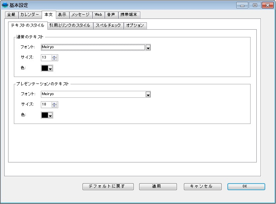Open the 携帯端末 tab
Image resolution: width=276 pixels, height=204 pixels.
[x=129, y=15]
